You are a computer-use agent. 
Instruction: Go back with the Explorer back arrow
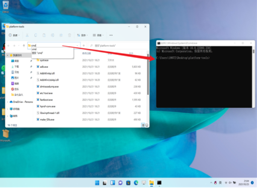9,46
